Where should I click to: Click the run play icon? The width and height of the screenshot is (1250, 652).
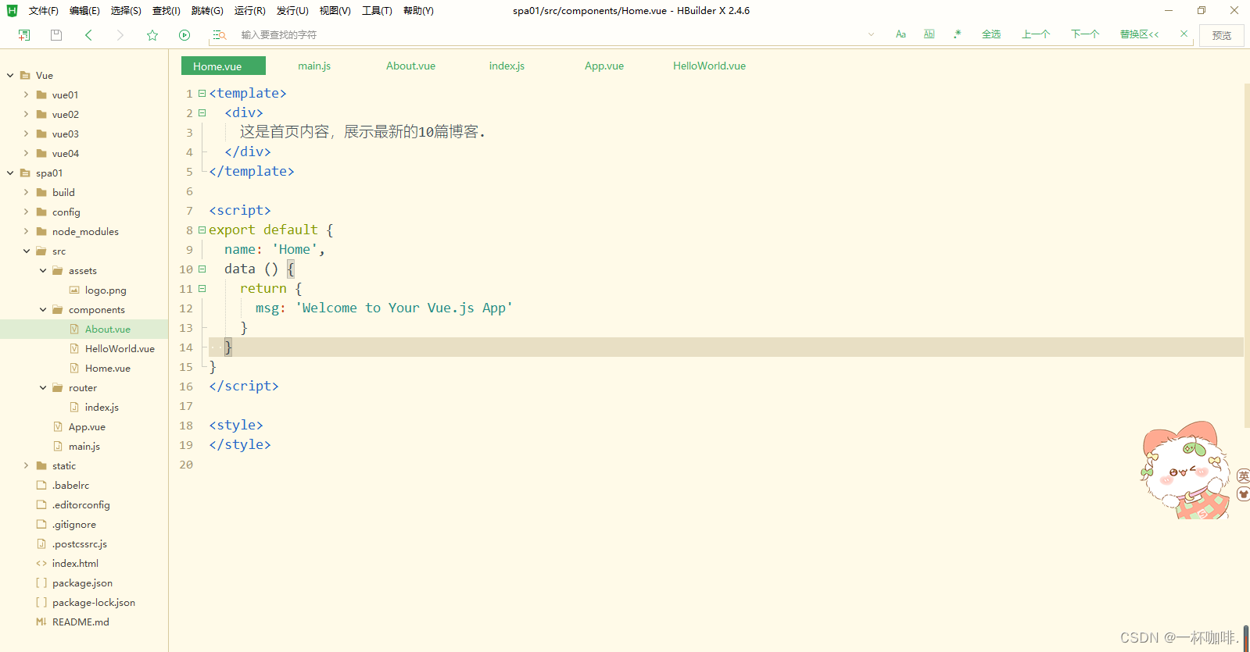click(x=184, y=35)
